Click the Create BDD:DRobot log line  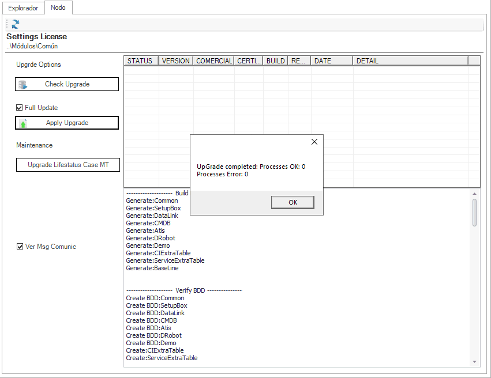tap(153, 336)
